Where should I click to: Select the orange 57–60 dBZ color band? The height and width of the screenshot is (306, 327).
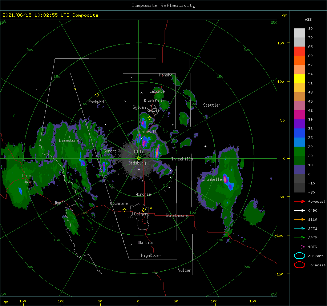click(x=299, y=60)
